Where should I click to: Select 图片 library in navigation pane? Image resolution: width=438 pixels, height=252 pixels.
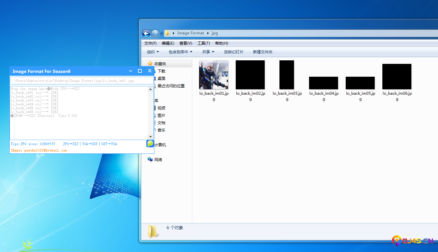pyautogui.click(x=161, y=115)
